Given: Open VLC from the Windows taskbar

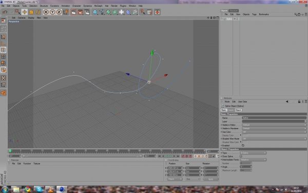Looking at the screenshot, I should point(50,189).
